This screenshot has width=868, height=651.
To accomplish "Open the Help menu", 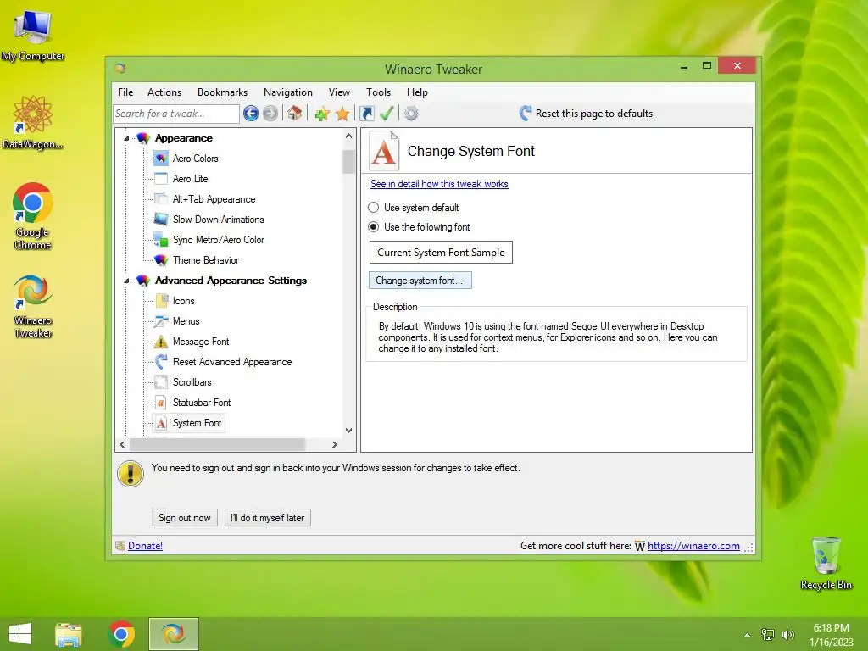I will [x=417, y=92].
